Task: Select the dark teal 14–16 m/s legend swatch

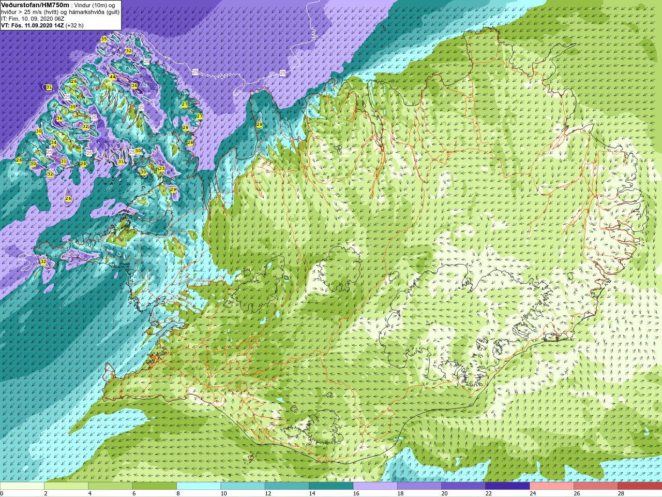Action: [331, 486]
